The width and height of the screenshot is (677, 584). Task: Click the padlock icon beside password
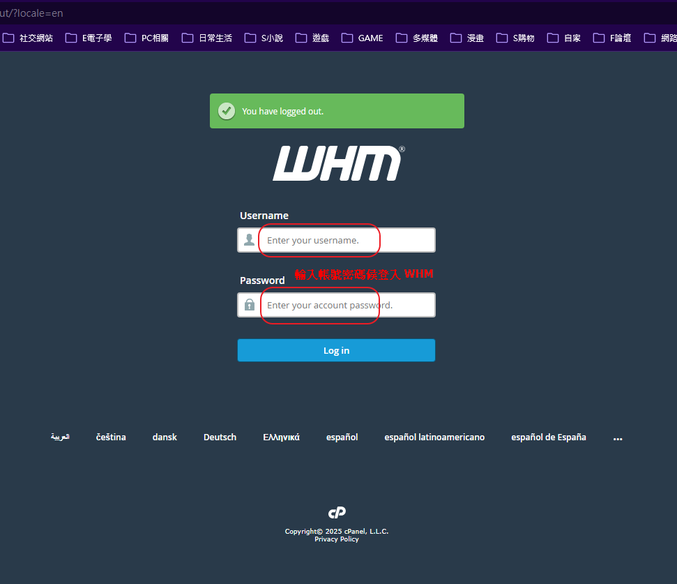click(x=249, y=305)
